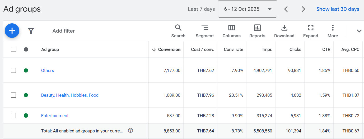Open the date range dropdown
Viewport: 364px width, 139px height.
(x=247, y=9)
